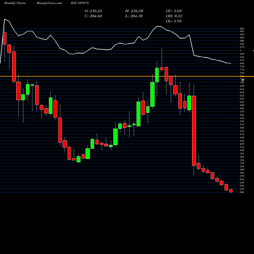Viewport: 254px width, 254px height.
Task: Click the 'BSE 539978' symbol text
Action: click(80, 3)
